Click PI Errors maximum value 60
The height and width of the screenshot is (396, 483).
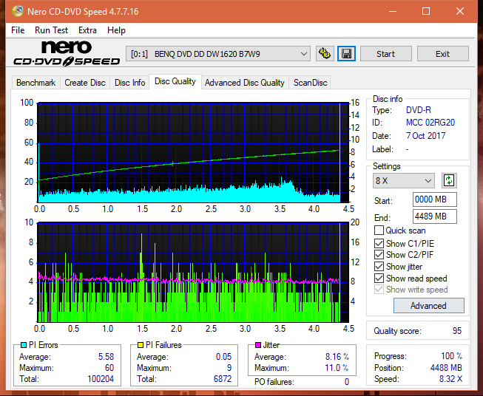(109, 368)
